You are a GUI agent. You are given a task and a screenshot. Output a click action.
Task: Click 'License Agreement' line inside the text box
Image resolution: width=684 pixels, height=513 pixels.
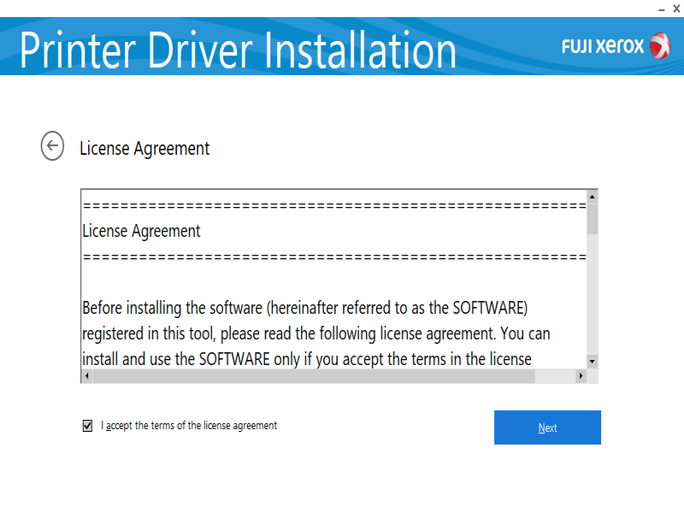142,231
